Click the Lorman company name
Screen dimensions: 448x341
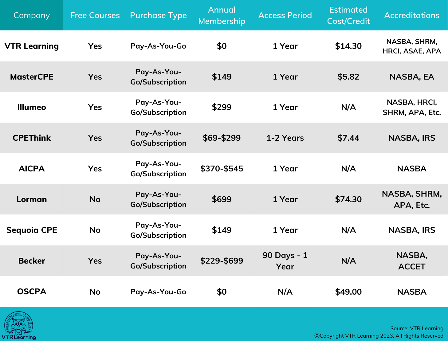click(x=32, y=199)
